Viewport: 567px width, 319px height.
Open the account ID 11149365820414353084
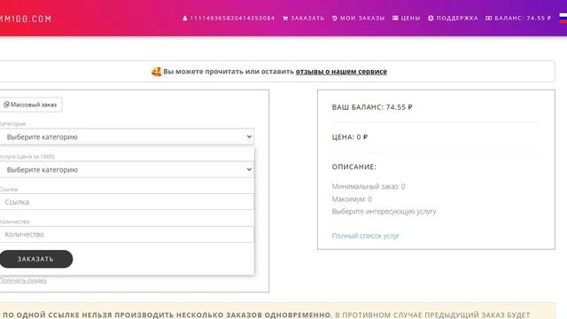click(x=232, y=18)
